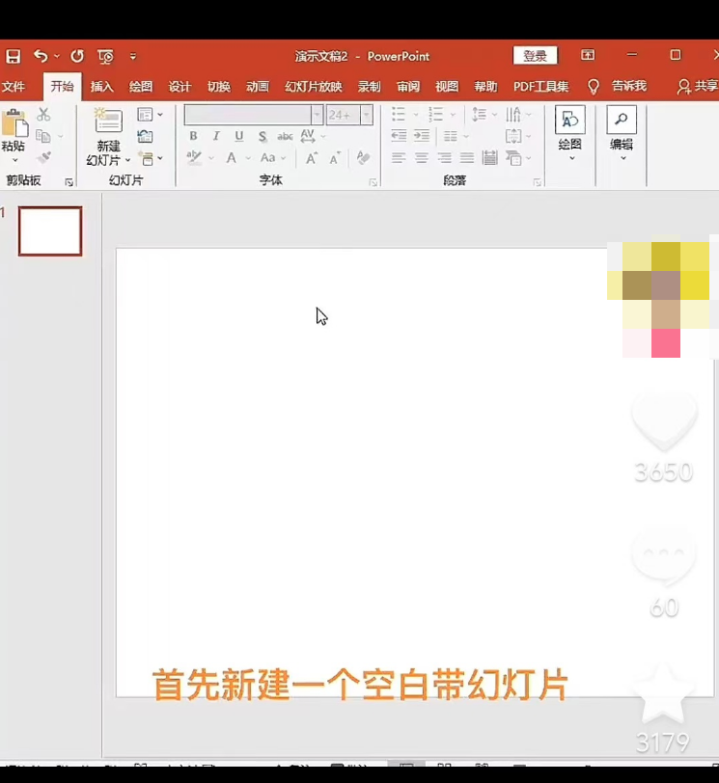Toggle Italic formatting
This screenshot has height=783, width=719.
216,137
